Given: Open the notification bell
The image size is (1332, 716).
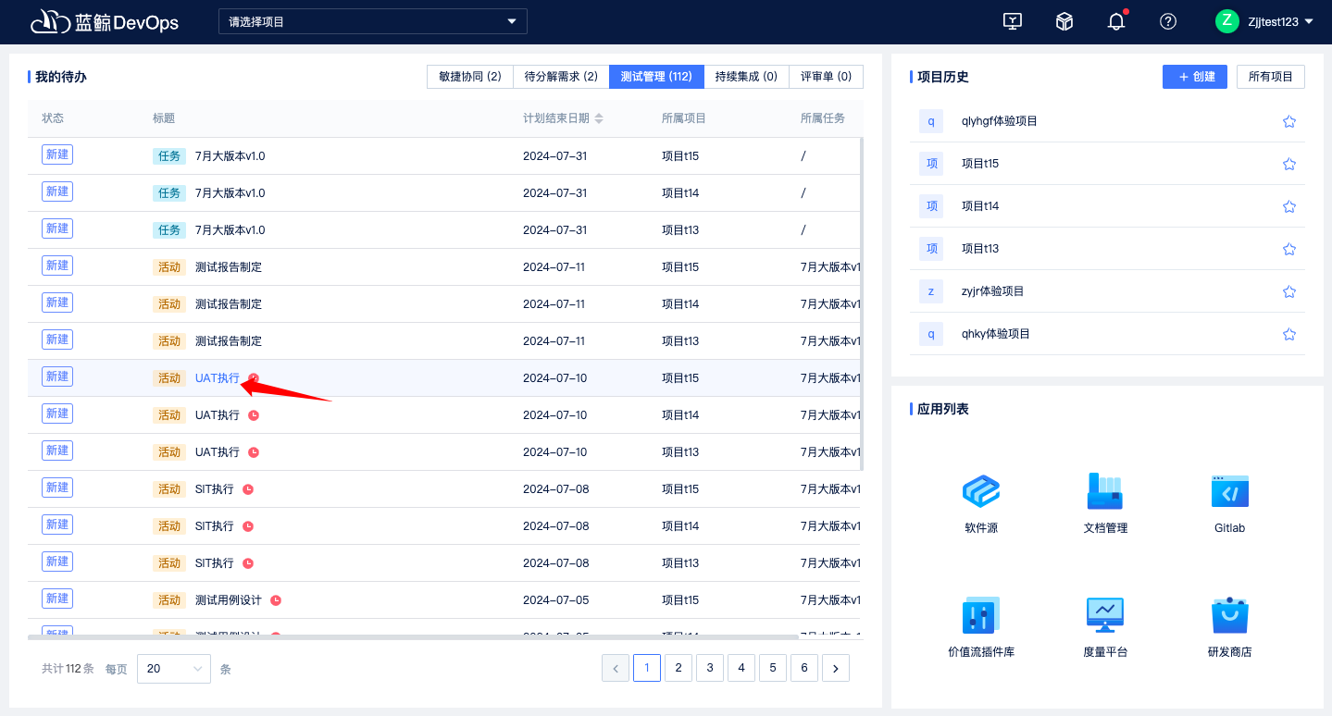Looking at the screenshot, I should pyautogui.click(x=1116, y=21).
